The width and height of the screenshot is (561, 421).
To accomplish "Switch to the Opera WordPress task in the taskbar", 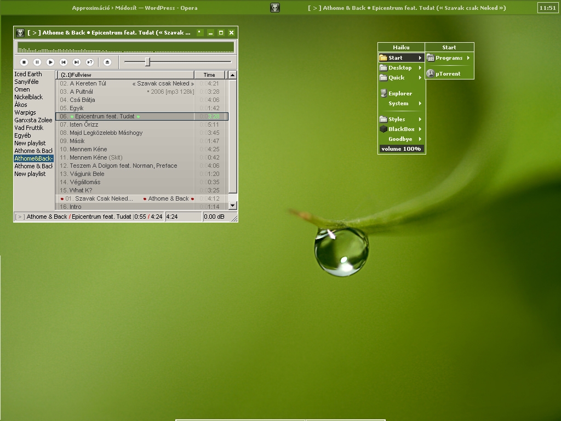I will pos(135,8).
